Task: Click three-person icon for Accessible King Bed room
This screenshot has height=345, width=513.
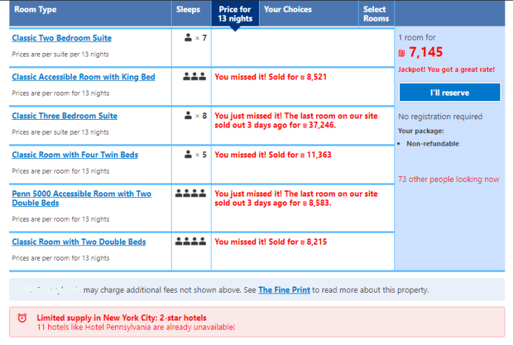Action: click(x=194, y=77)
